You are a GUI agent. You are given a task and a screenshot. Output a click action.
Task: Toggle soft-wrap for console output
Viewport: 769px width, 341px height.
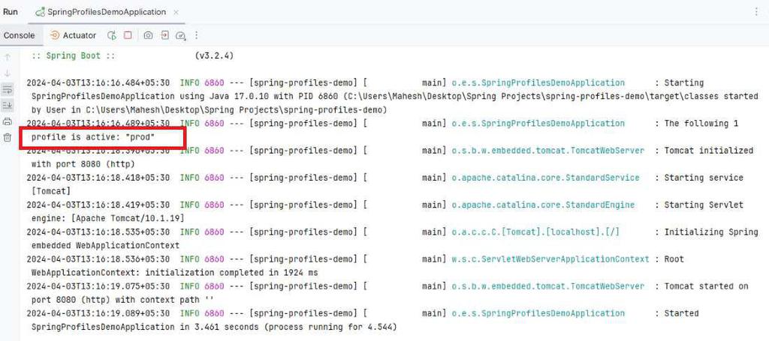point(8,89)
